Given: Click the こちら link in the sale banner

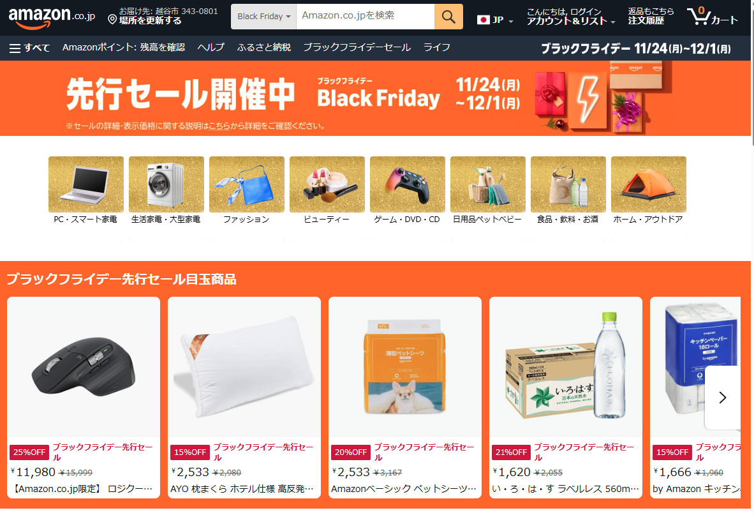Looking at the screenshot, I should click(x=219, y=126).
